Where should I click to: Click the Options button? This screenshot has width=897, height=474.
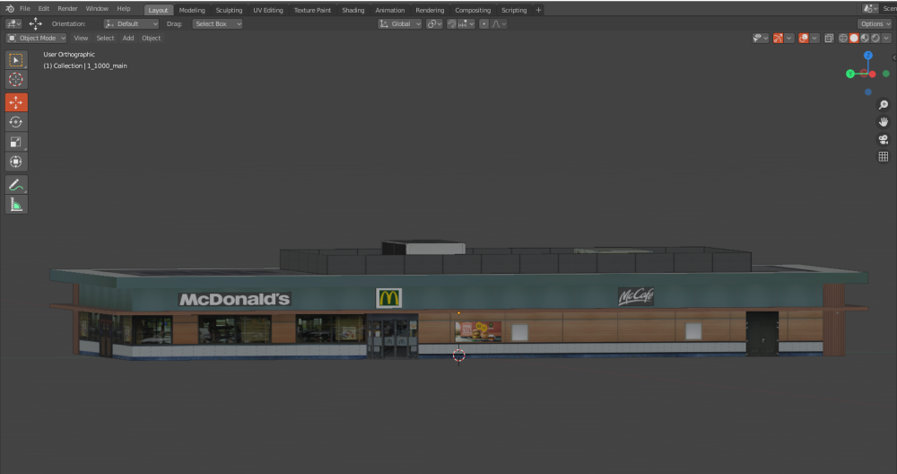(x=875, y=24)
